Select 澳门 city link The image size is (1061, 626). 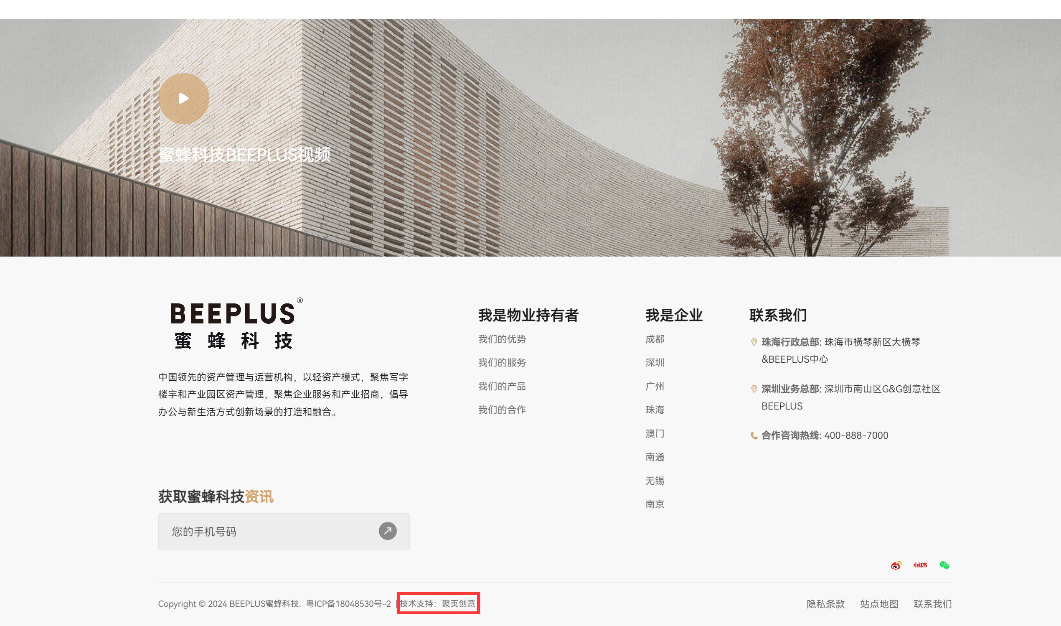click(655, 433)
